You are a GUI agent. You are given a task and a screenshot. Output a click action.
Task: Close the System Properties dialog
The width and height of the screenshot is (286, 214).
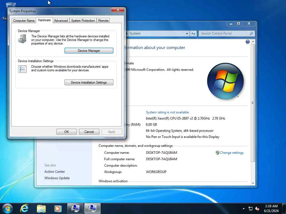(118, 10)
